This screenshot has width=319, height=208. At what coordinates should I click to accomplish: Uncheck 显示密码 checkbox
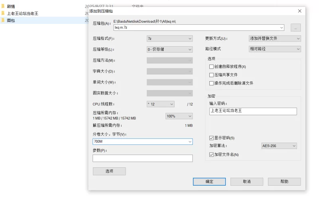pos(211,138)
